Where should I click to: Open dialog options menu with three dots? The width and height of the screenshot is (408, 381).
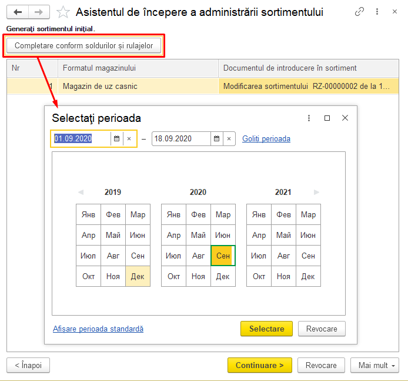click(309, 118)
